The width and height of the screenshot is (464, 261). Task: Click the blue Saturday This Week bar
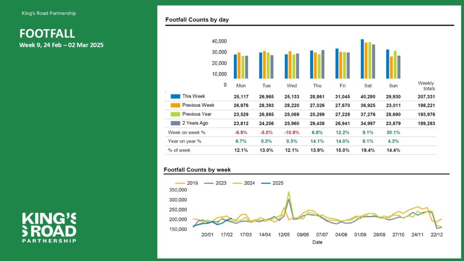coord(362,59)
